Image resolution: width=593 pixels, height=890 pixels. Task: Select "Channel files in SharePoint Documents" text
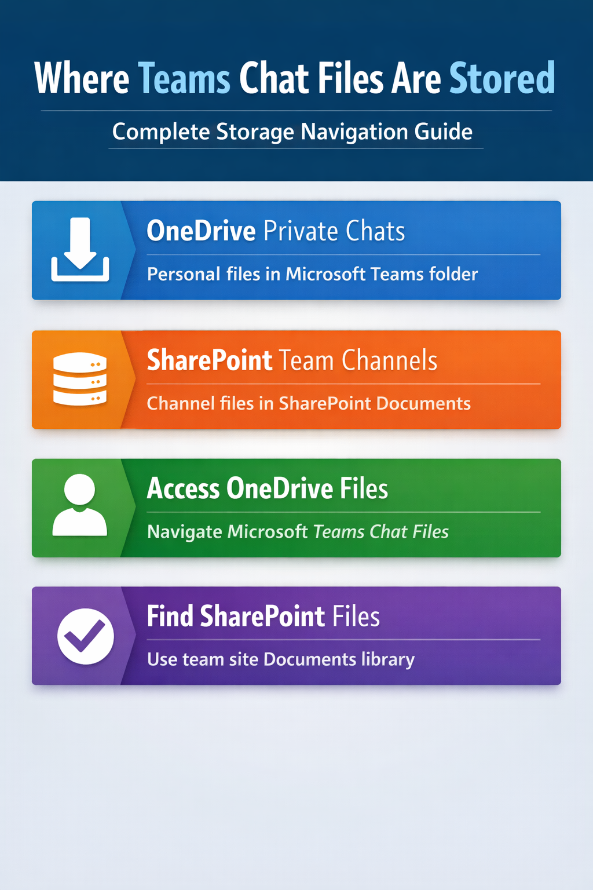[x=309, y=403]
